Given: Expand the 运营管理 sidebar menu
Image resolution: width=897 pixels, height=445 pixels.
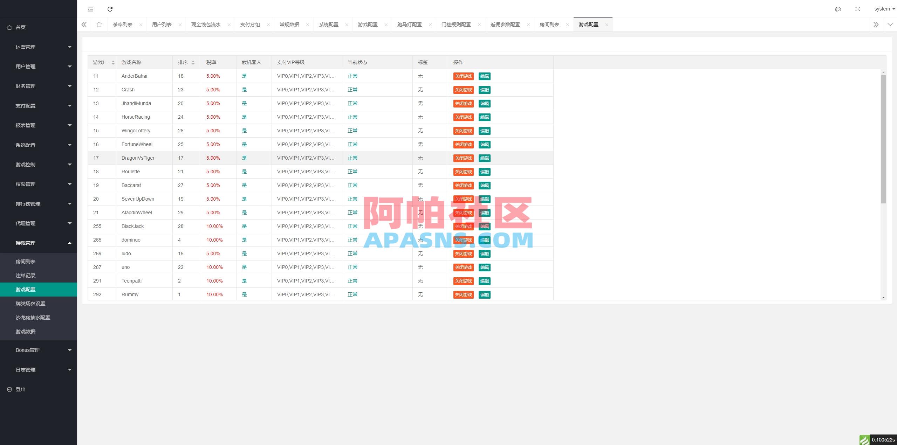Looking at the screenshot, I should coord(39,47).
